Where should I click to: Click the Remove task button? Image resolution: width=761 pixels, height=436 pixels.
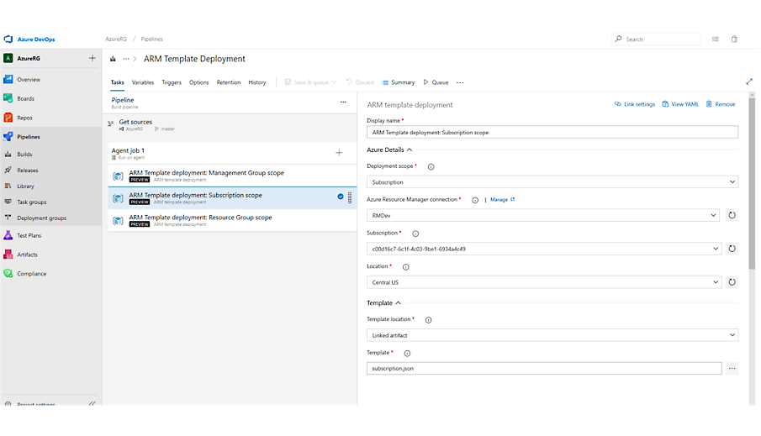(x=721, y=104)
